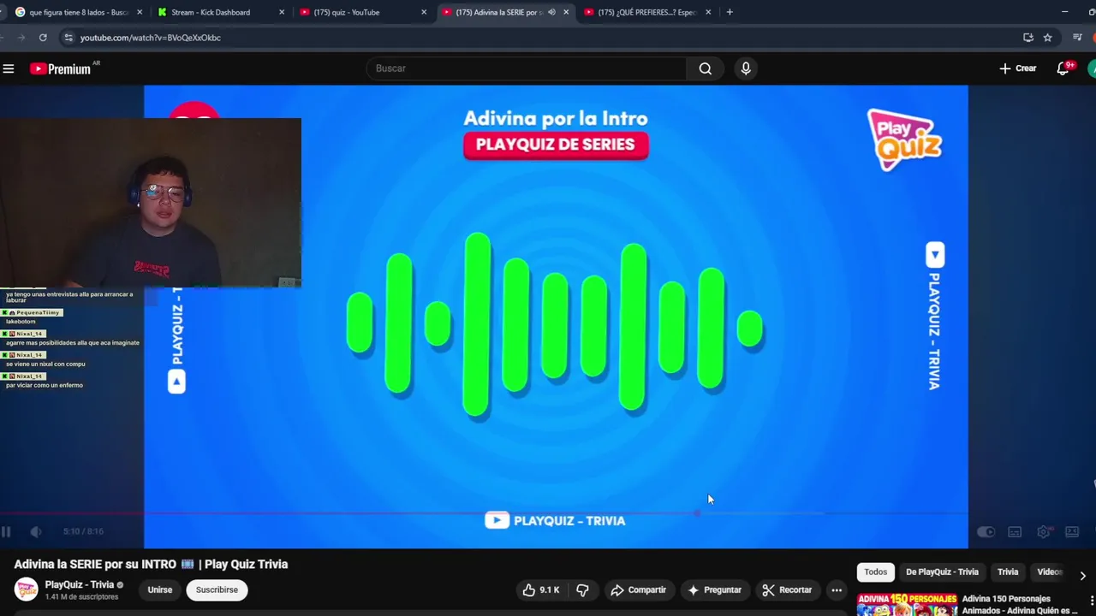
Task: Mute tab audio speaker icon on active tab
Action: [x=551, y=12]
